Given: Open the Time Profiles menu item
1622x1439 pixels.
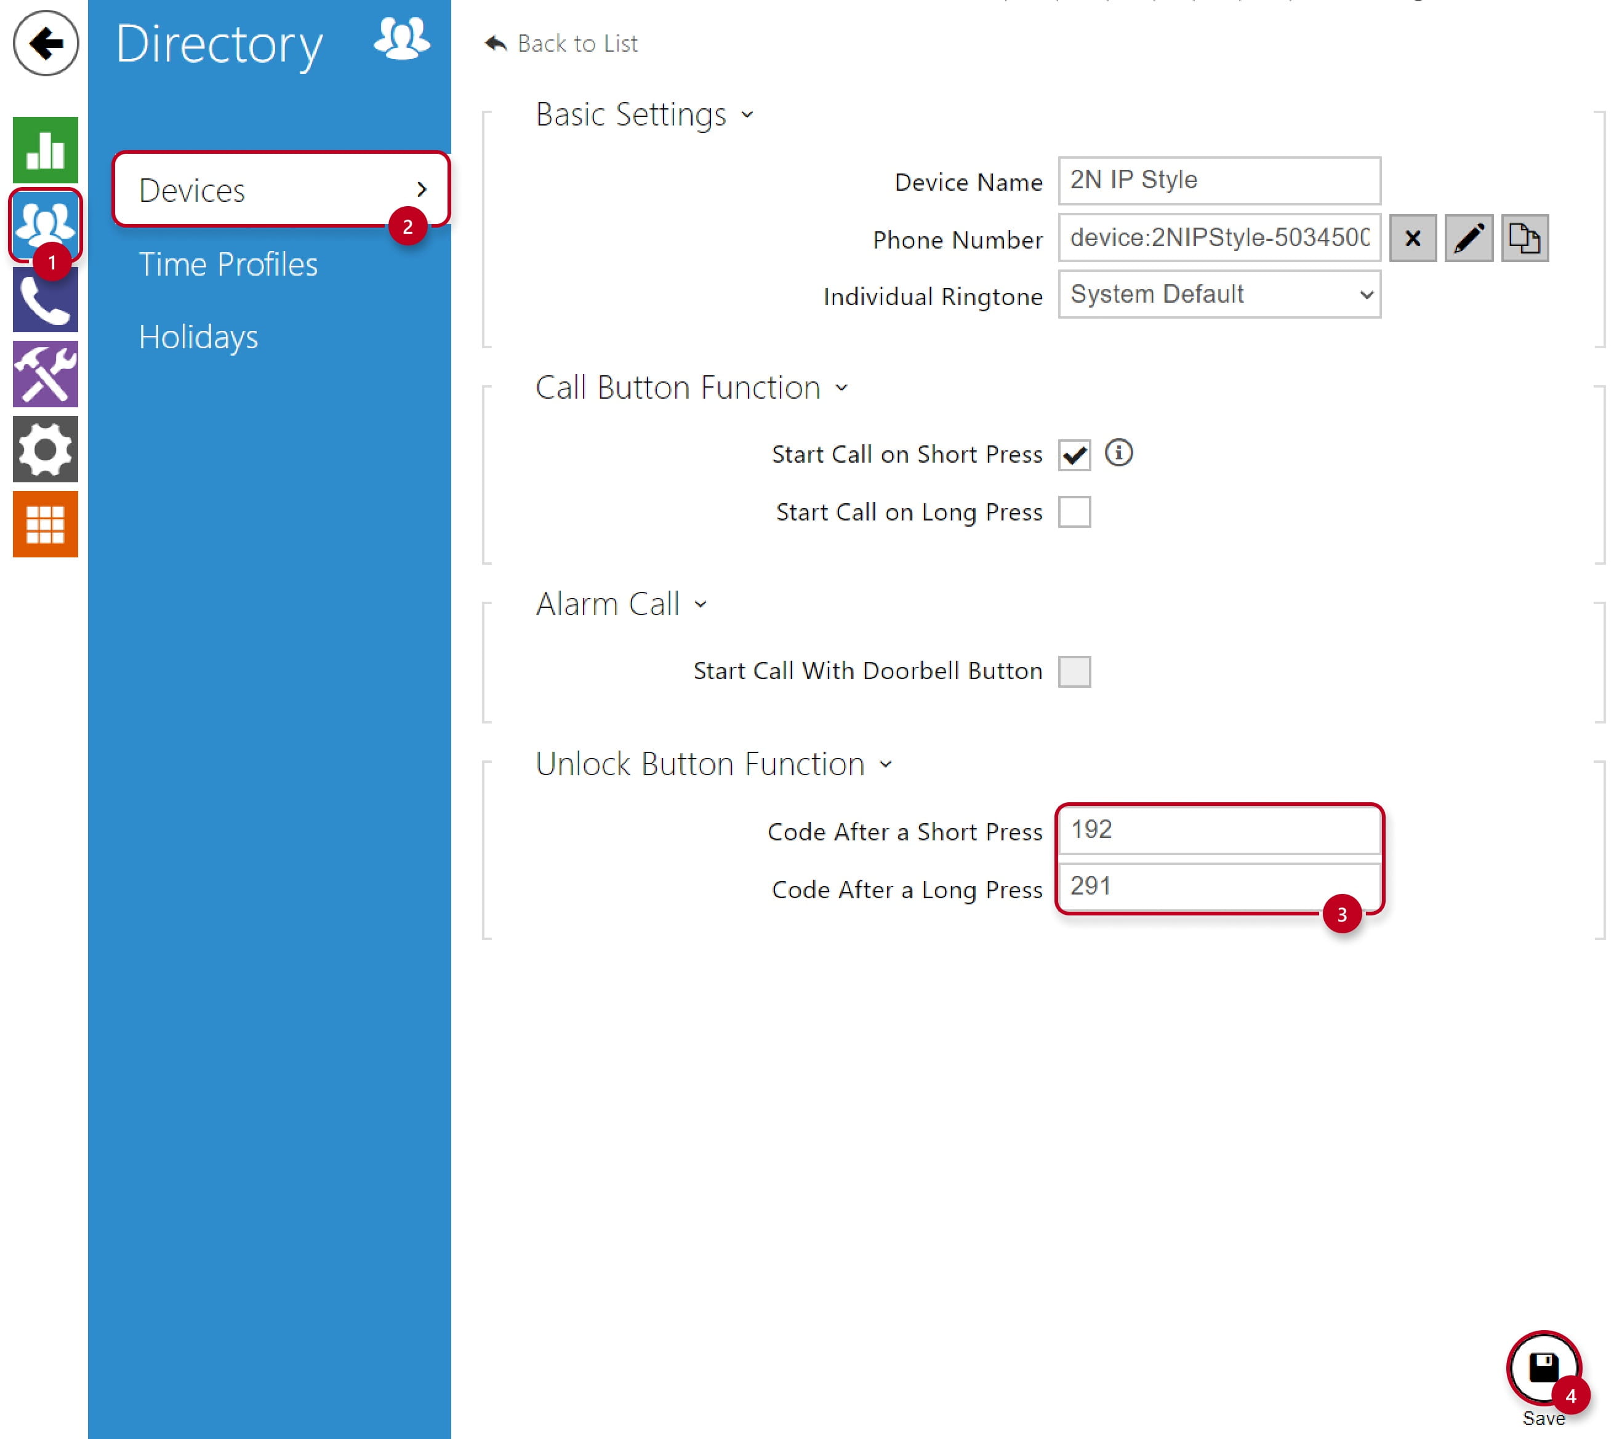Looking at the screenshot, I should tap(228, 264).
